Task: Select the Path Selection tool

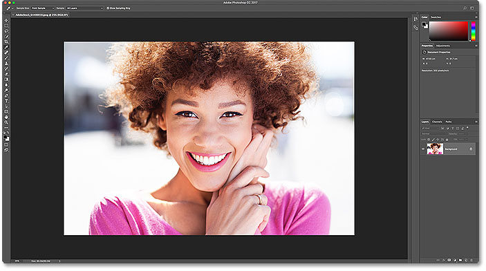Action: [x=6, y=106]
